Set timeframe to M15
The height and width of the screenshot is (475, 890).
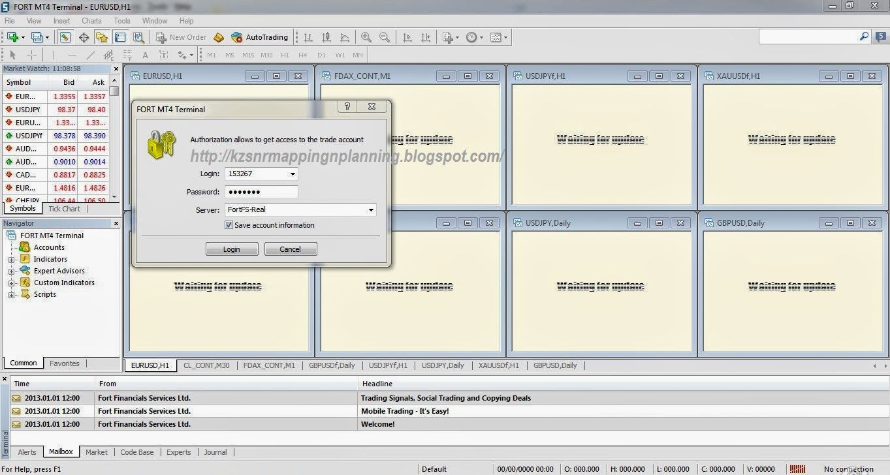coord(248,55)
